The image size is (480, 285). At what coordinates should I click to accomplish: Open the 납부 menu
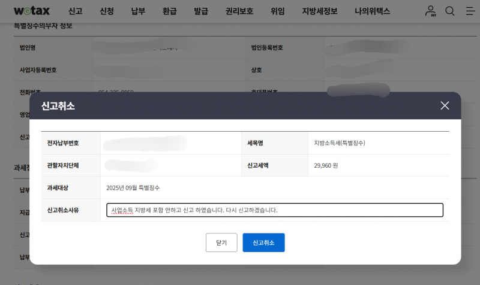(x=138, y=11)
